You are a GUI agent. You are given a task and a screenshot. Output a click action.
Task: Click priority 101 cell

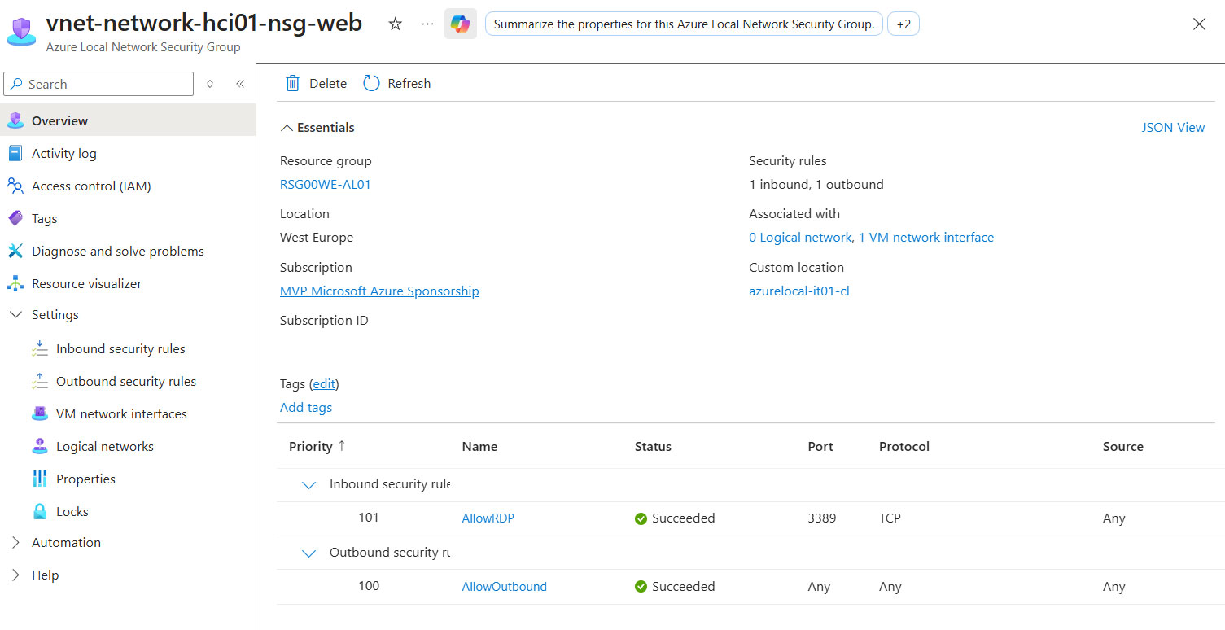(369, 518)
